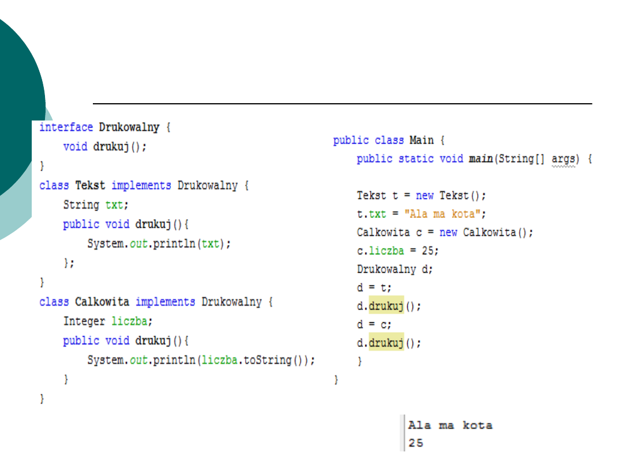
Task: Click the 'Drukowalny d;' declaration in main
Action: tap(395, 269)
